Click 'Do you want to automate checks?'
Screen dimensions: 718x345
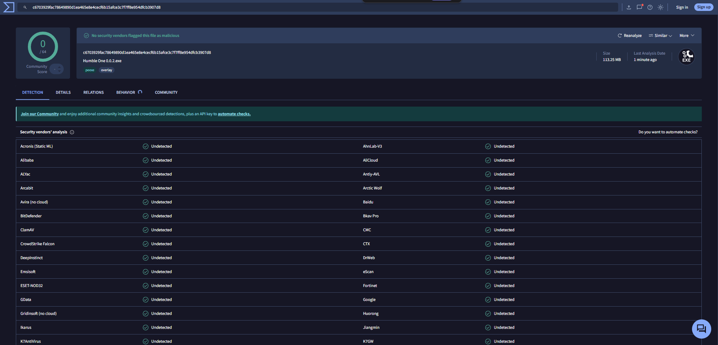(668, 132)
